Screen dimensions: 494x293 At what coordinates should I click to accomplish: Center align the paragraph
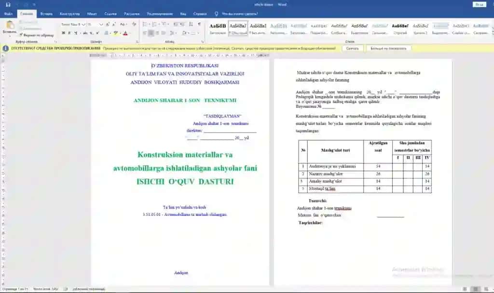[x=151, y=33]
